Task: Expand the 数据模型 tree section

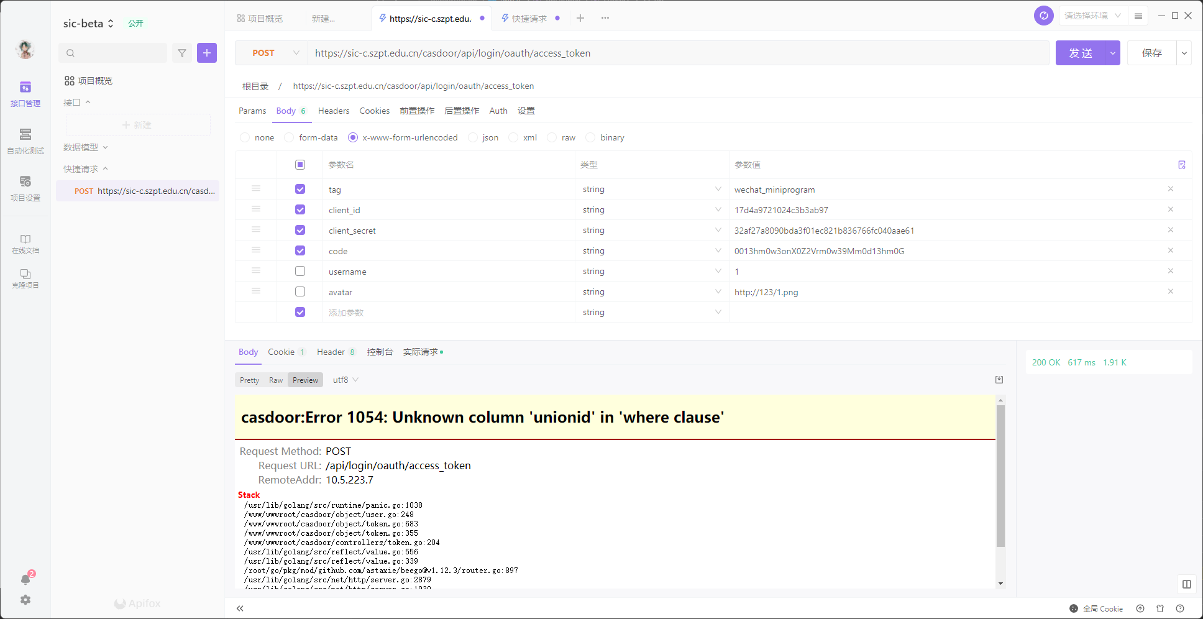Action: (x=86, y=147)
